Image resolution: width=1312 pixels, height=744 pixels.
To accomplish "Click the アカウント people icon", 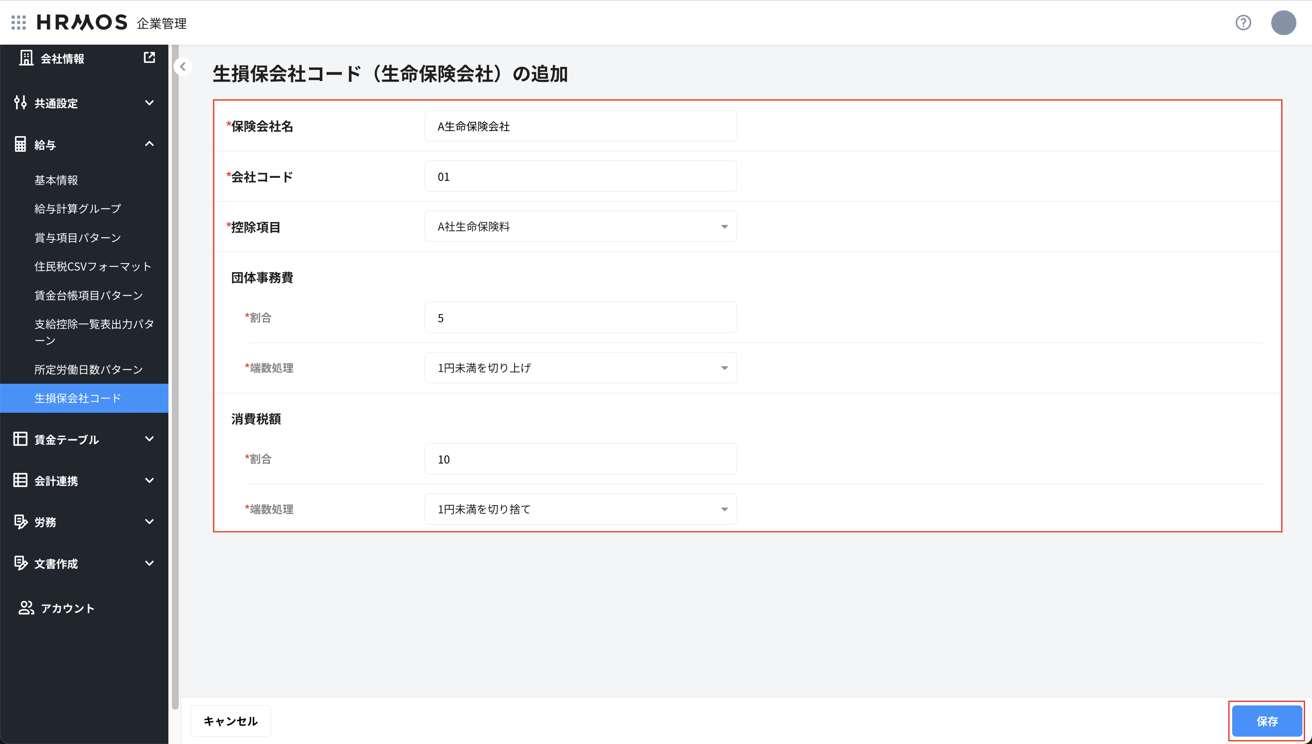I will (26, 607).
